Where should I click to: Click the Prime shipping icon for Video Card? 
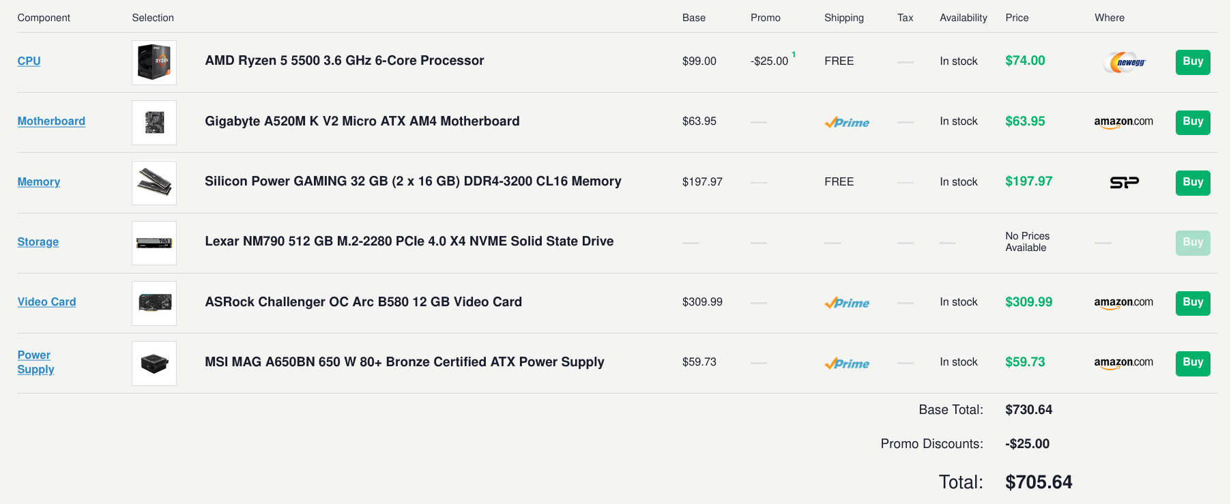tap(847, 303)
